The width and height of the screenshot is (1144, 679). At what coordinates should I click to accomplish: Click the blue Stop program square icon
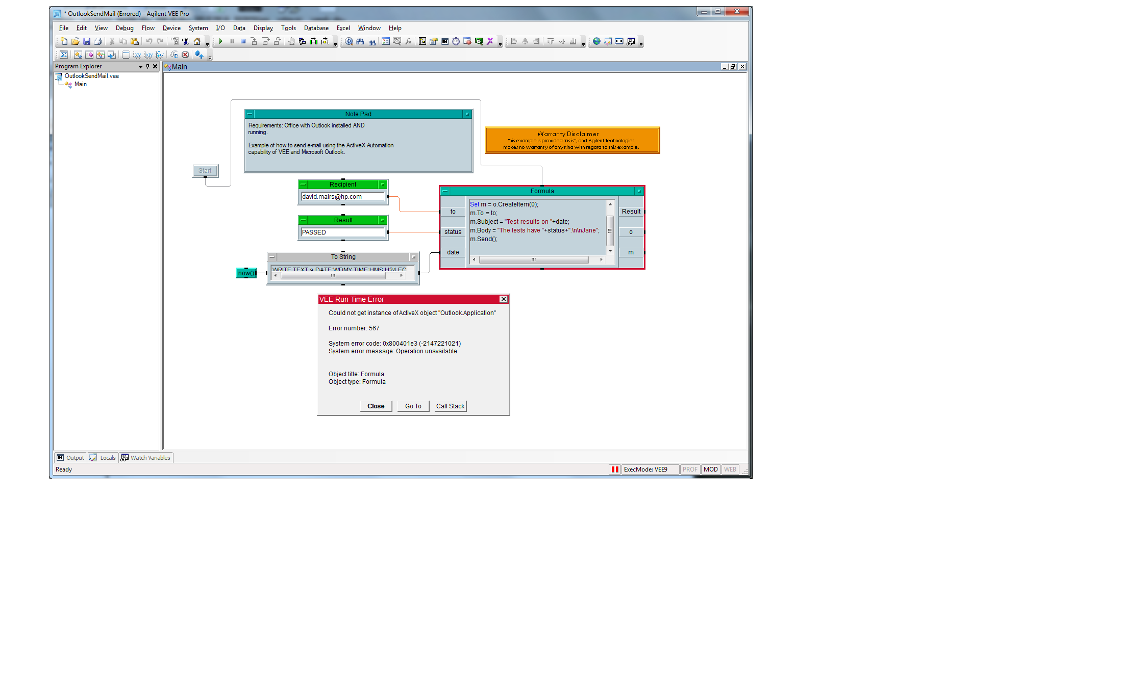coord(243,41)
